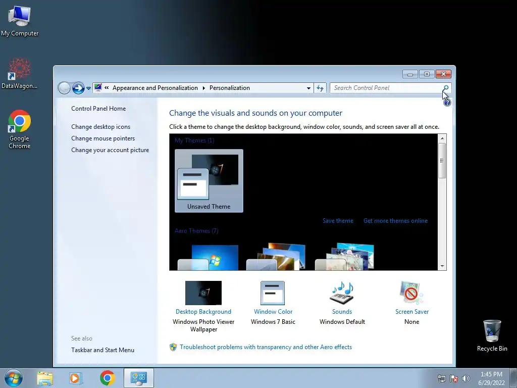Click the Window Color text link
The height and width of the screenshot is (388, 517).
click(273, 312)
